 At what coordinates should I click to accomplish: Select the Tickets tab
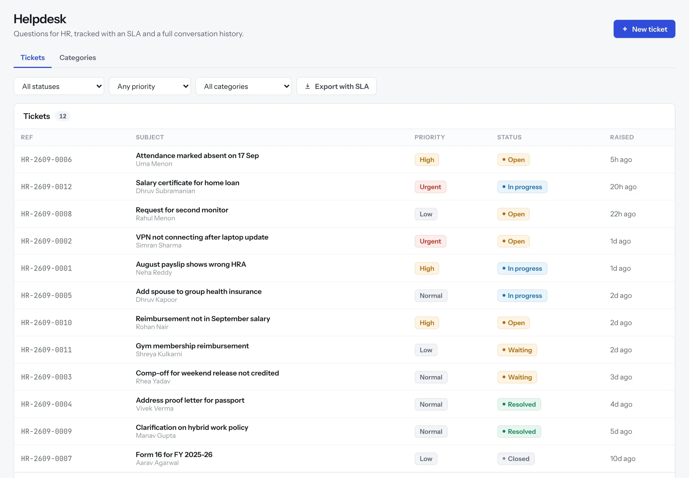pos(33,57)
